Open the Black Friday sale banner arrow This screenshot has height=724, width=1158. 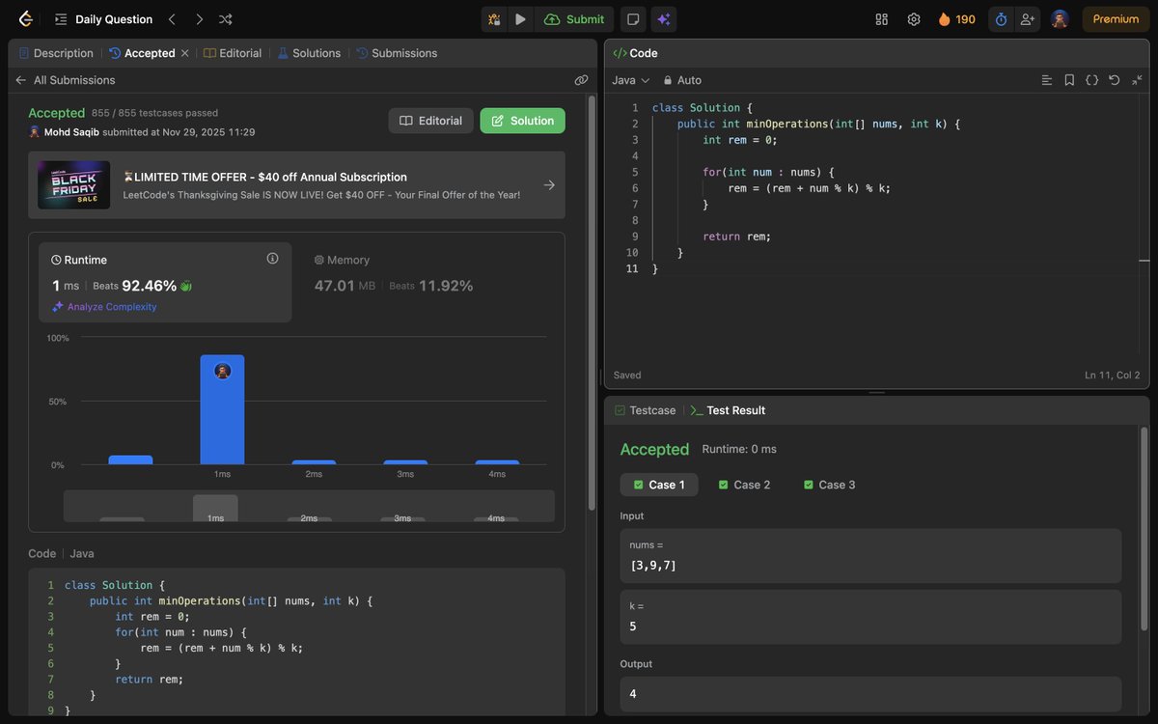549,185
